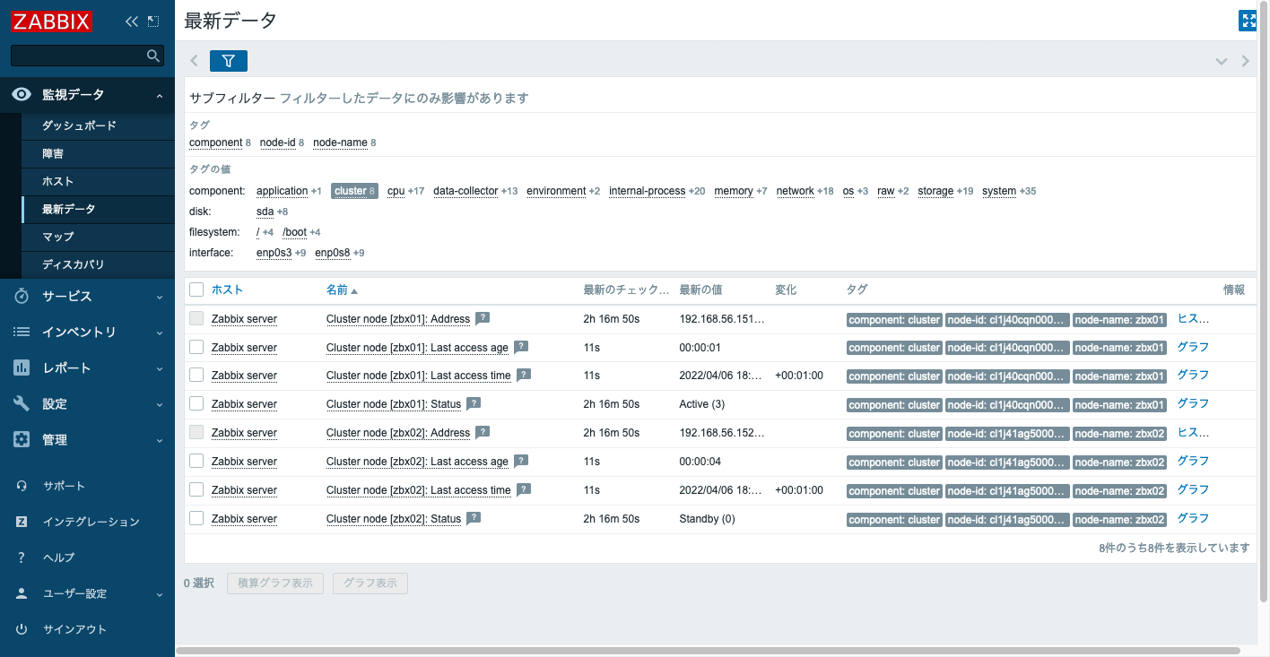Hide the sidebar using the pin icon
The width and height of the screenshot is (1270, 657).
[x=152, y=21]
